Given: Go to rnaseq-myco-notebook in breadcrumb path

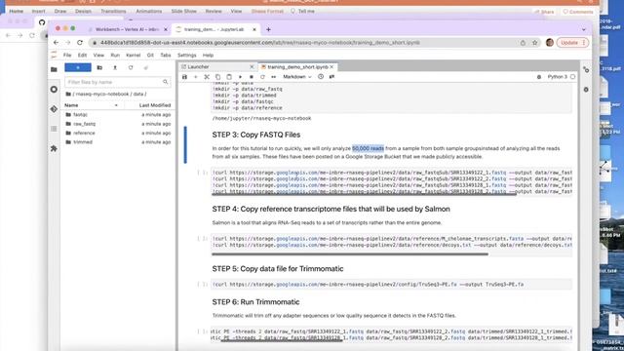Looking at the screenshot, I should click(103, 94).
